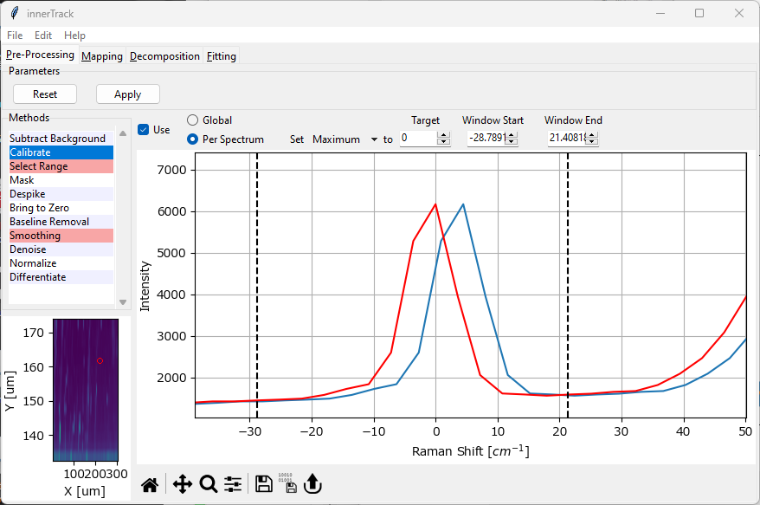Click the Reset button

tap(45, 94)
